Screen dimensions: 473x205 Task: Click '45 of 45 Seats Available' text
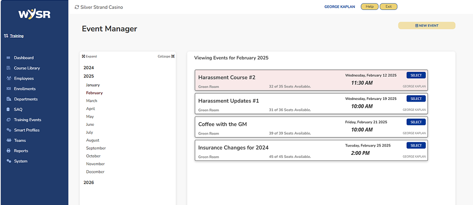[x=290, y=157]
